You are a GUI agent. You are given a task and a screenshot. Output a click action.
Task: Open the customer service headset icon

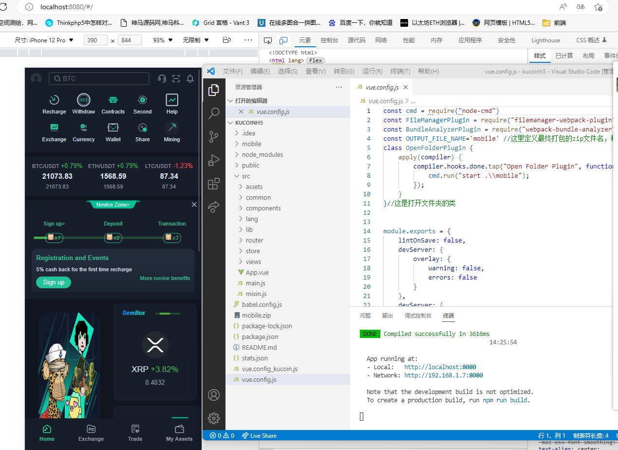(162, 78)
